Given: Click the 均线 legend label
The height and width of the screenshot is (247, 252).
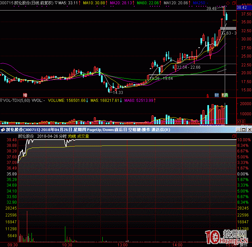Looking at the screenshot, I should (x=72, y=136).
